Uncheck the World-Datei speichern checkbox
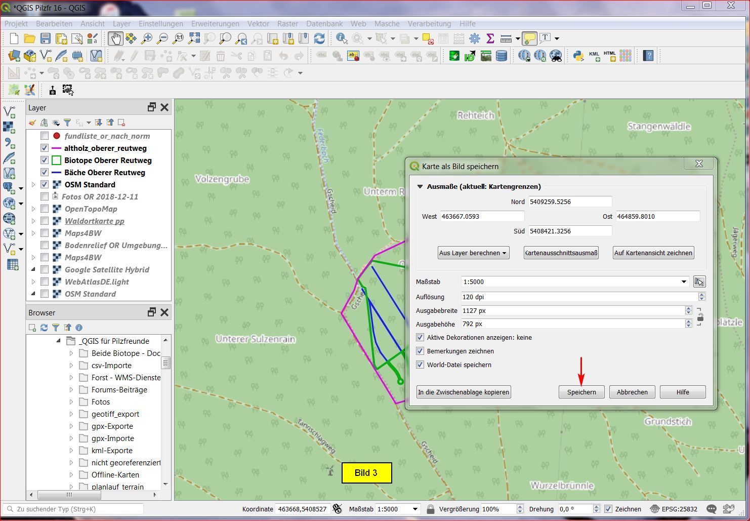Image resolution: width=750 pixels, height=521 pixels. coord(420,365)
